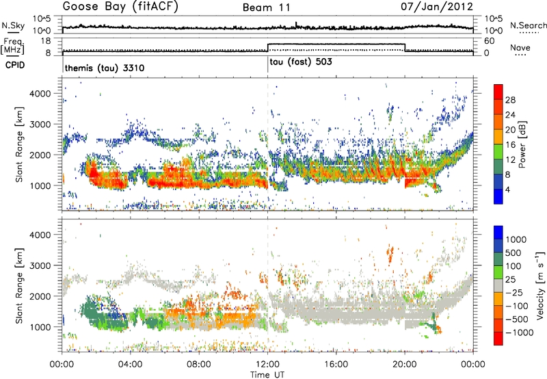Click the velocity scale value '-25'
Image resolution: width=547 pixels, height=379 pixels.
(x=516, y=292)
